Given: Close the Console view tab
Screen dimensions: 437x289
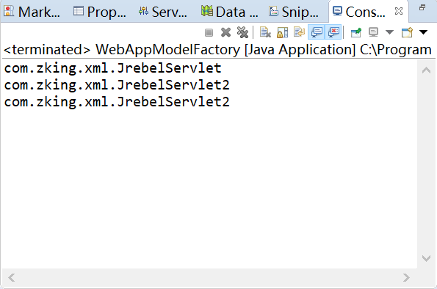Looking at the screenshot, I should pos(399,11).
